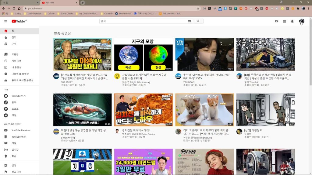The height and width of the screenshot is (175, 312).
Task: Open 구독 (Subscriptions) under the home item
Action: tap(14, 44)
